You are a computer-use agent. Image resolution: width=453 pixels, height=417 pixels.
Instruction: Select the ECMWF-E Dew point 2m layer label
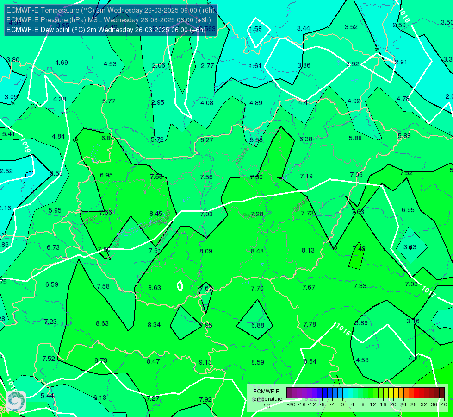pyautogui.click(x=106, y=30)
